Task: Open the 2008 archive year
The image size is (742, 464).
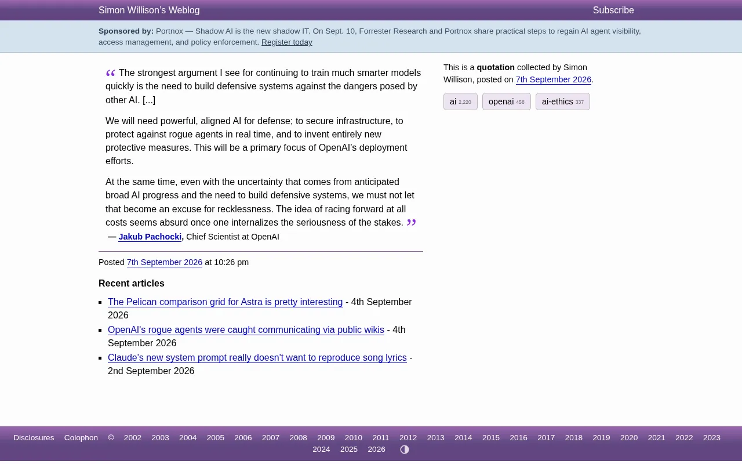Action: (299, 438)
